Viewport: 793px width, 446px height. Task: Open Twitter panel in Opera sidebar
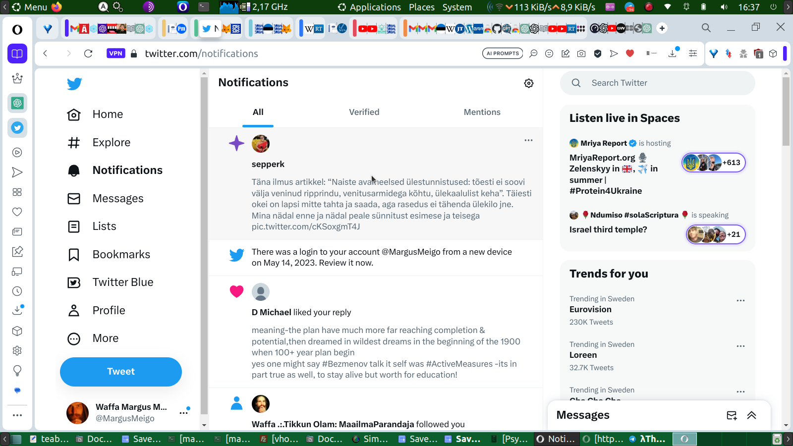tap(17, 128)
